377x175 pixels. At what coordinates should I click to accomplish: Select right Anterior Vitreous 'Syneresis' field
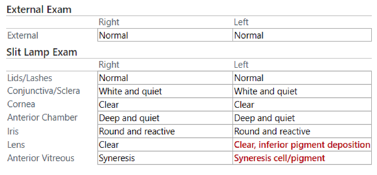(165, 158)
